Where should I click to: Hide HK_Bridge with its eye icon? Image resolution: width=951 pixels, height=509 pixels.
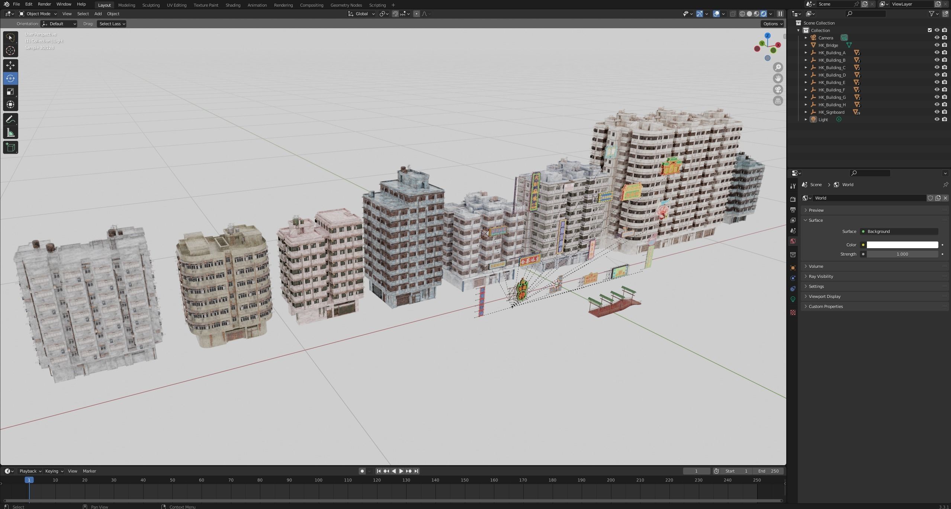pos(937,45)
